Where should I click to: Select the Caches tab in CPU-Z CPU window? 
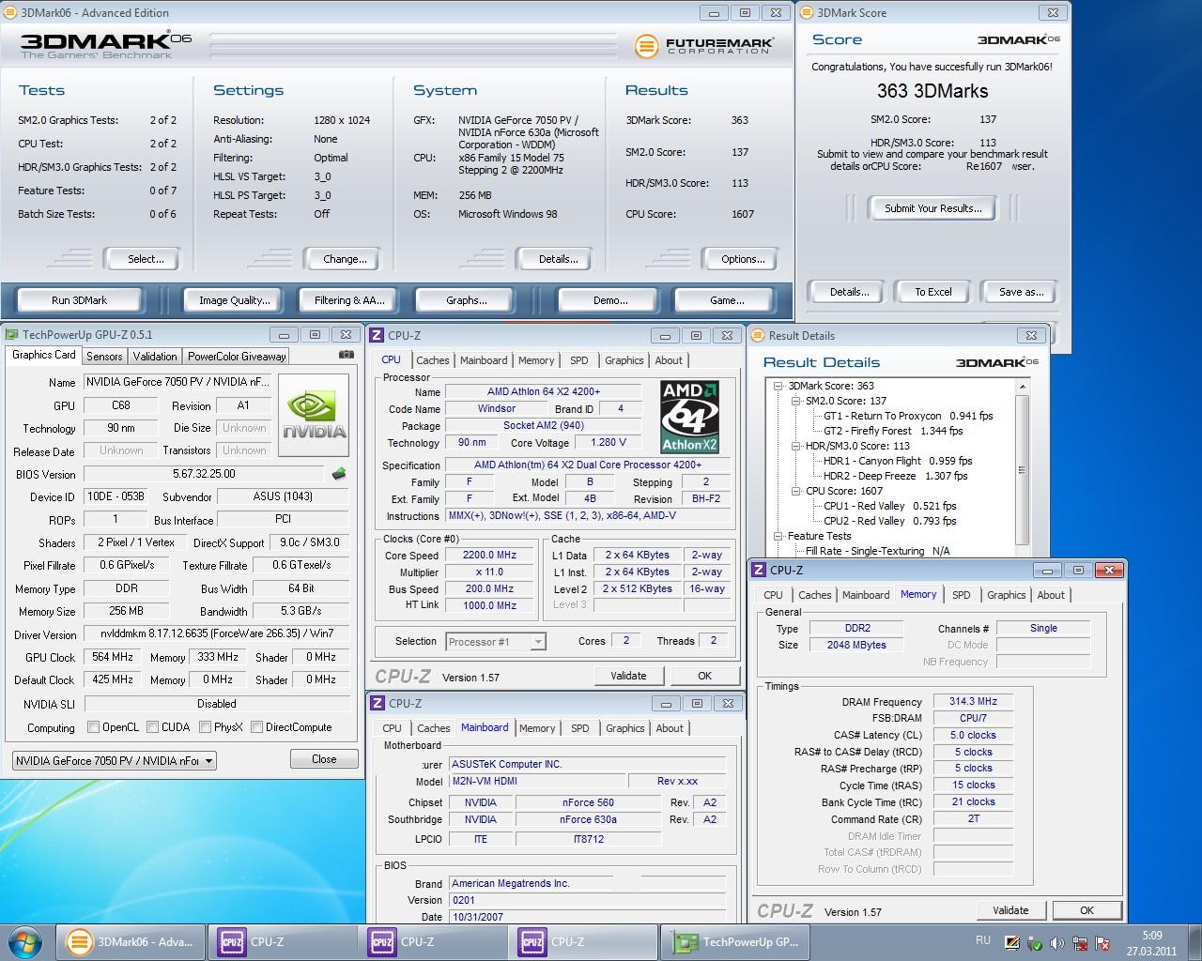(x=433, y=360)
